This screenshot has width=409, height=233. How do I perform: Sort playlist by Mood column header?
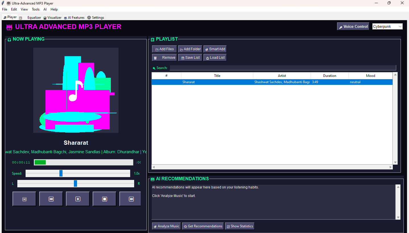pyautogui.click(x=370, y=76)
